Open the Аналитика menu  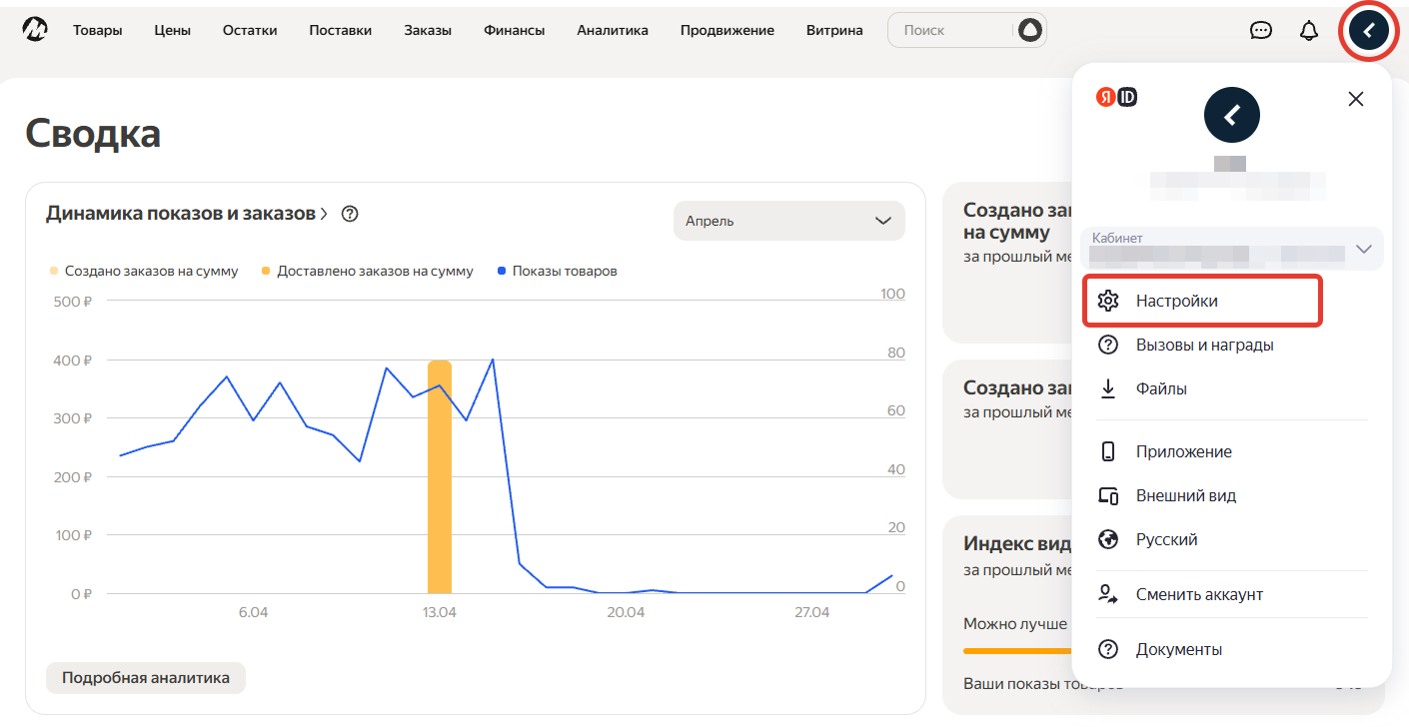(613, 30)
